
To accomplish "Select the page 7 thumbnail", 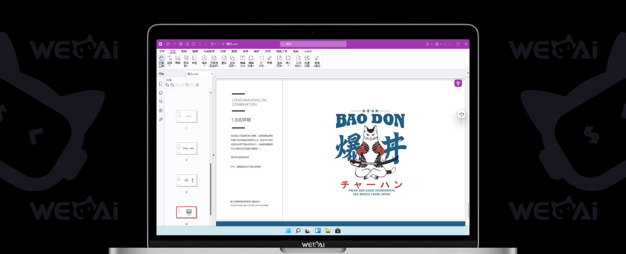I will click(186, 117).
